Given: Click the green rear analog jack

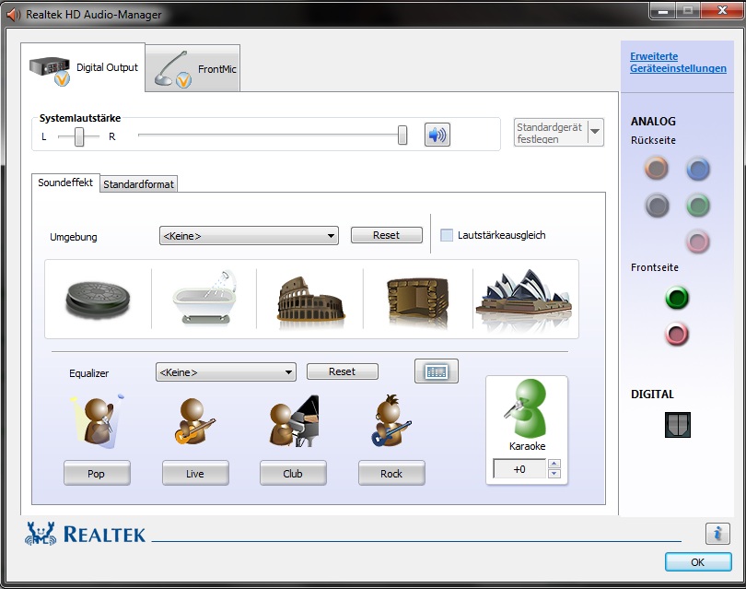Looking at the screenshot, I should (698, 206).
